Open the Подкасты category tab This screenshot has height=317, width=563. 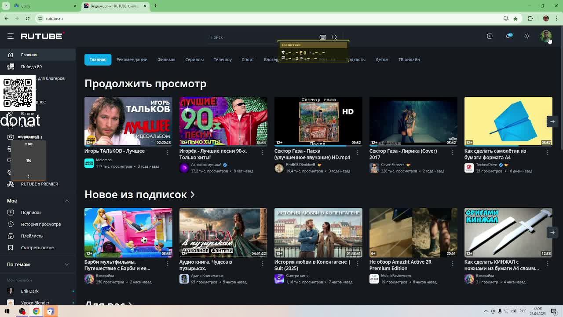coord(355,59)
